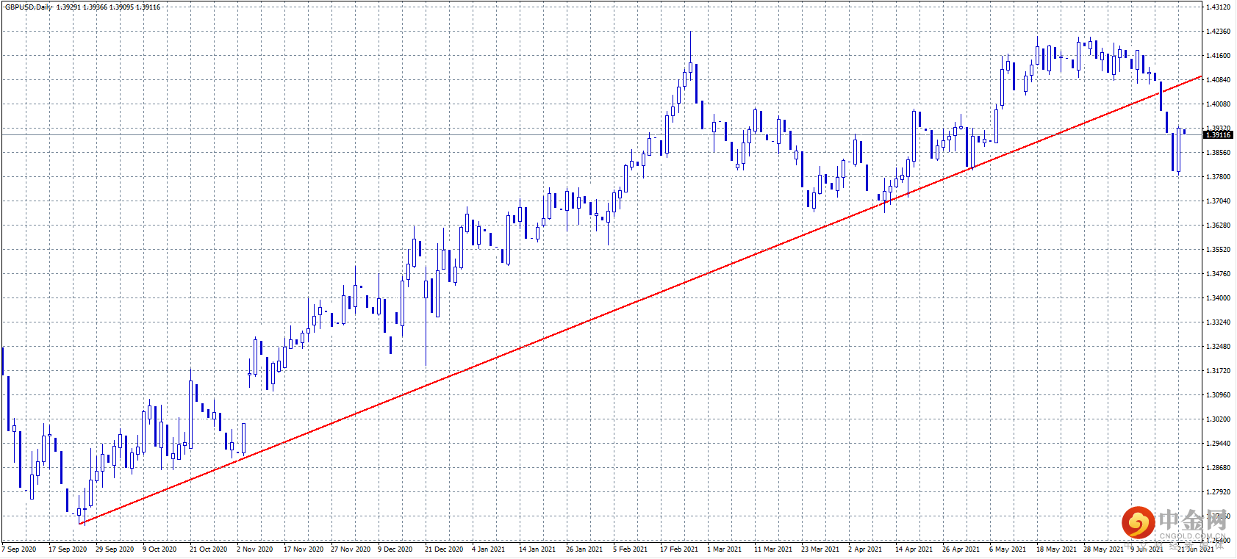Click the lowest candlestick where the trendline begins

[x=79, y=511]
